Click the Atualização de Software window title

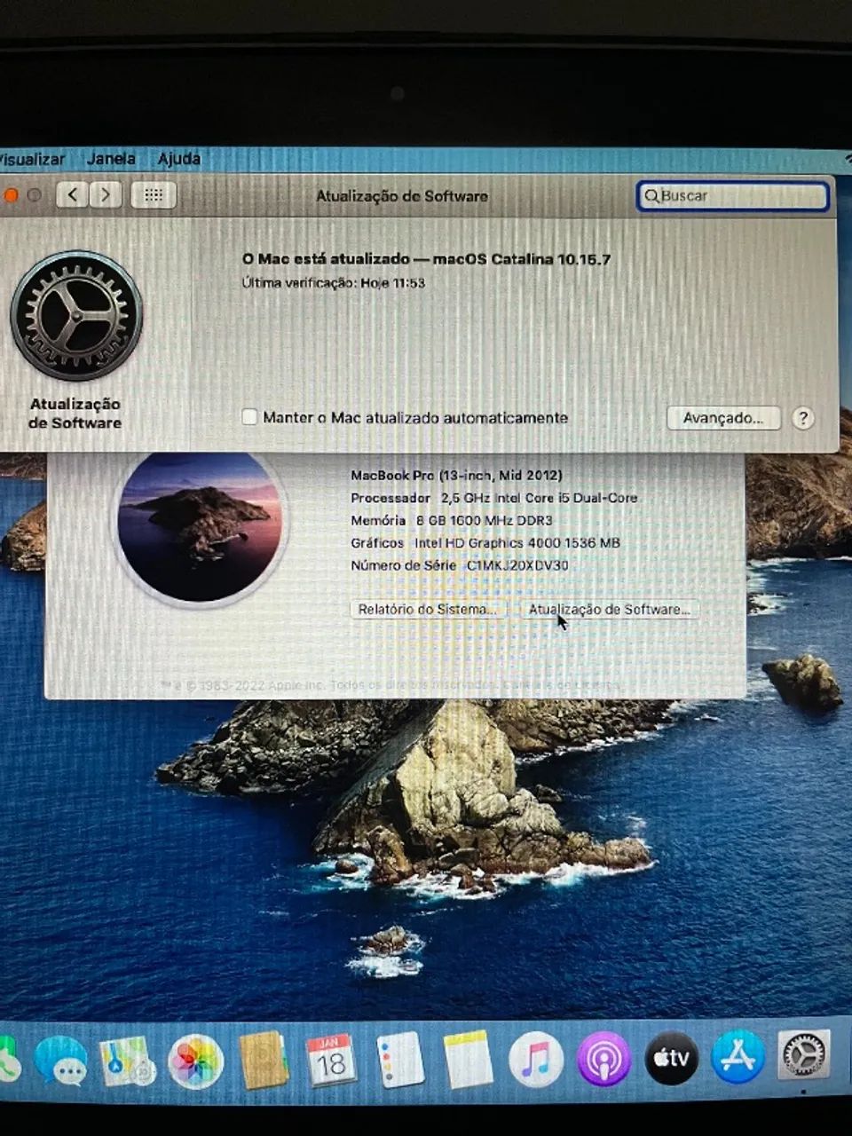pos(402,196)
